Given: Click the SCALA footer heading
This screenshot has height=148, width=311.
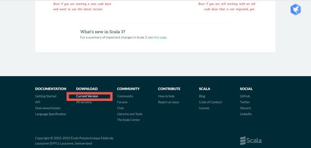Looking at the screenshot, I should [205, 89].
